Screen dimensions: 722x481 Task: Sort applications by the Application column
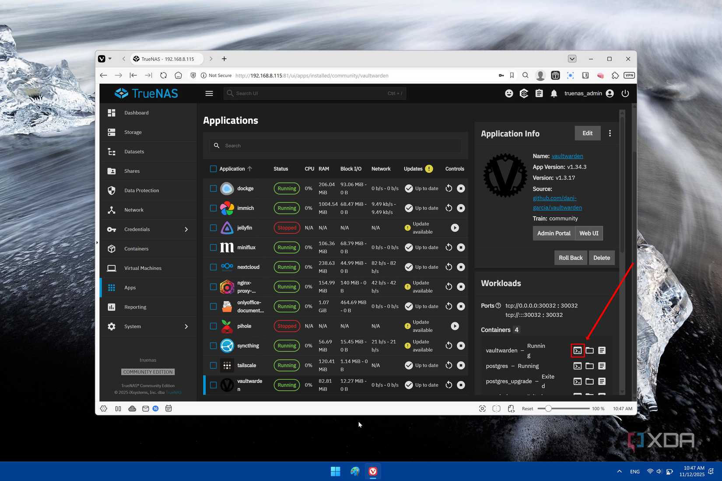click(x=236, y=169)
